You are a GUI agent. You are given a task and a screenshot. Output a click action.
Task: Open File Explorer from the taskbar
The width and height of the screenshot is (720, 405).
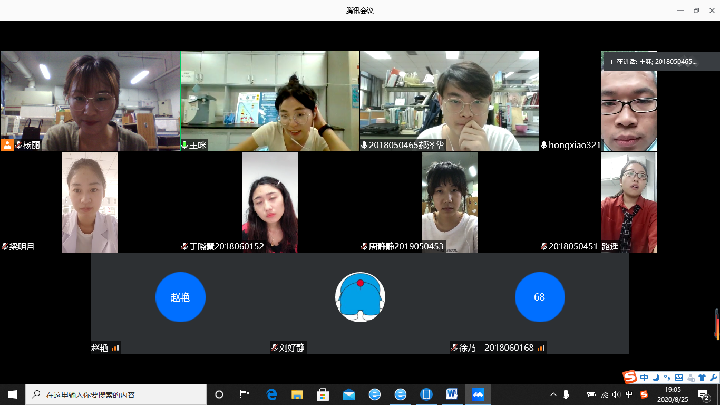[297, 394]
